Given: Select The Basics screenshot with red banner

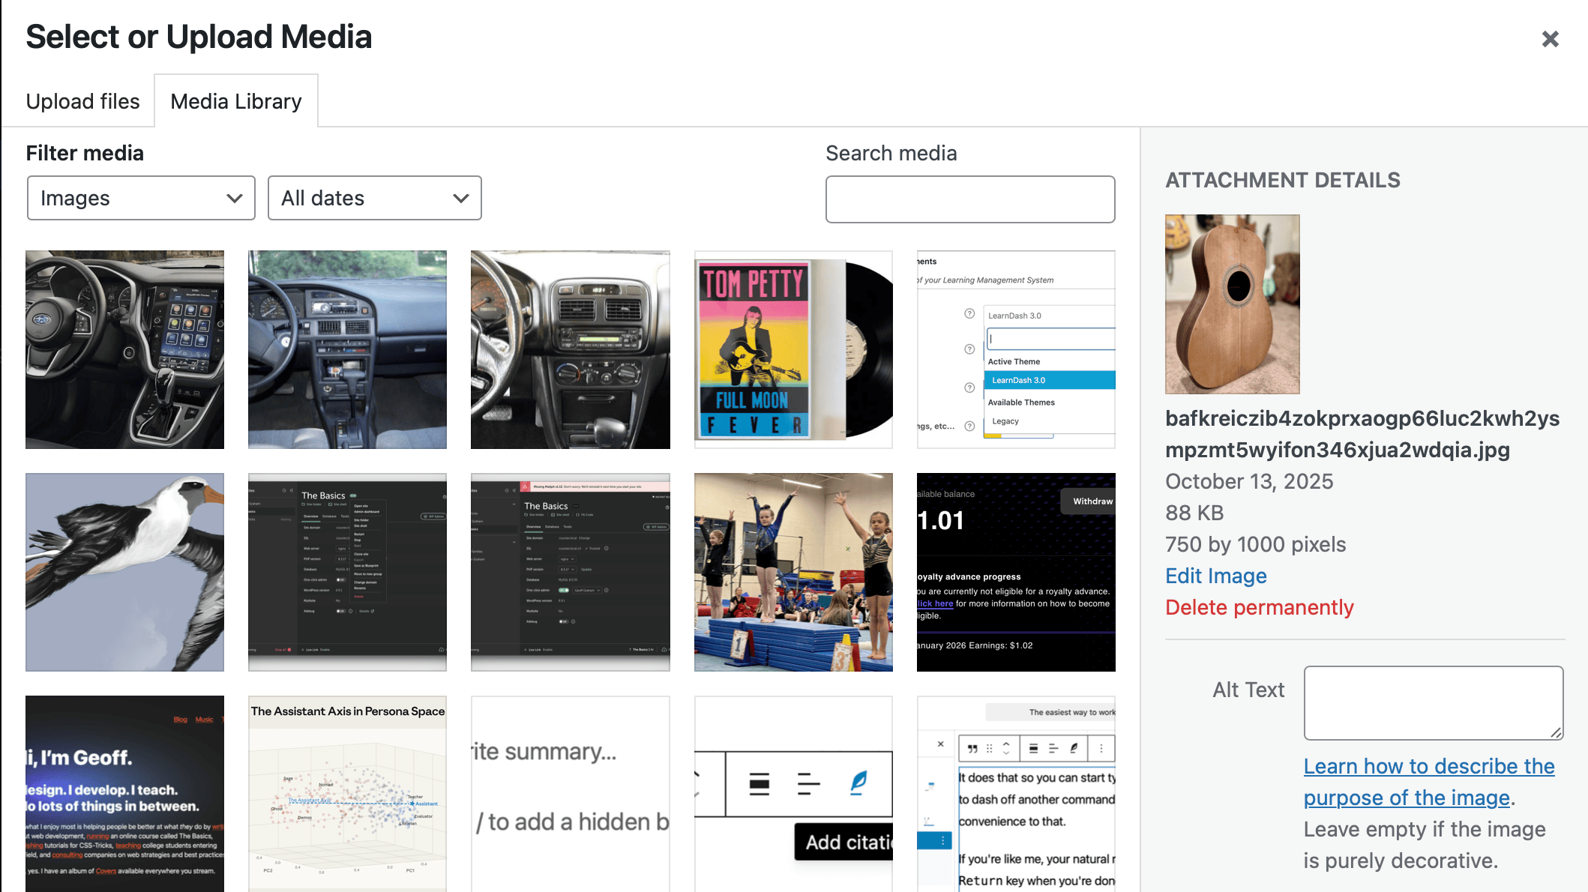Looking at the screenshot, I should click(x=570, y=572).
